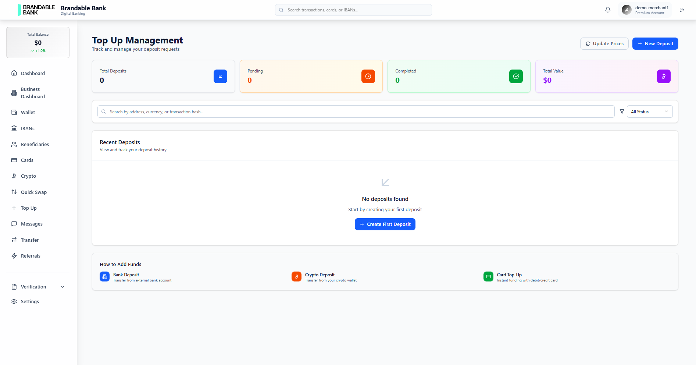Open Beneficiaries from the sidebar
Image resolution: width=696 pixels, height=365 pixels.
point(35,144)
